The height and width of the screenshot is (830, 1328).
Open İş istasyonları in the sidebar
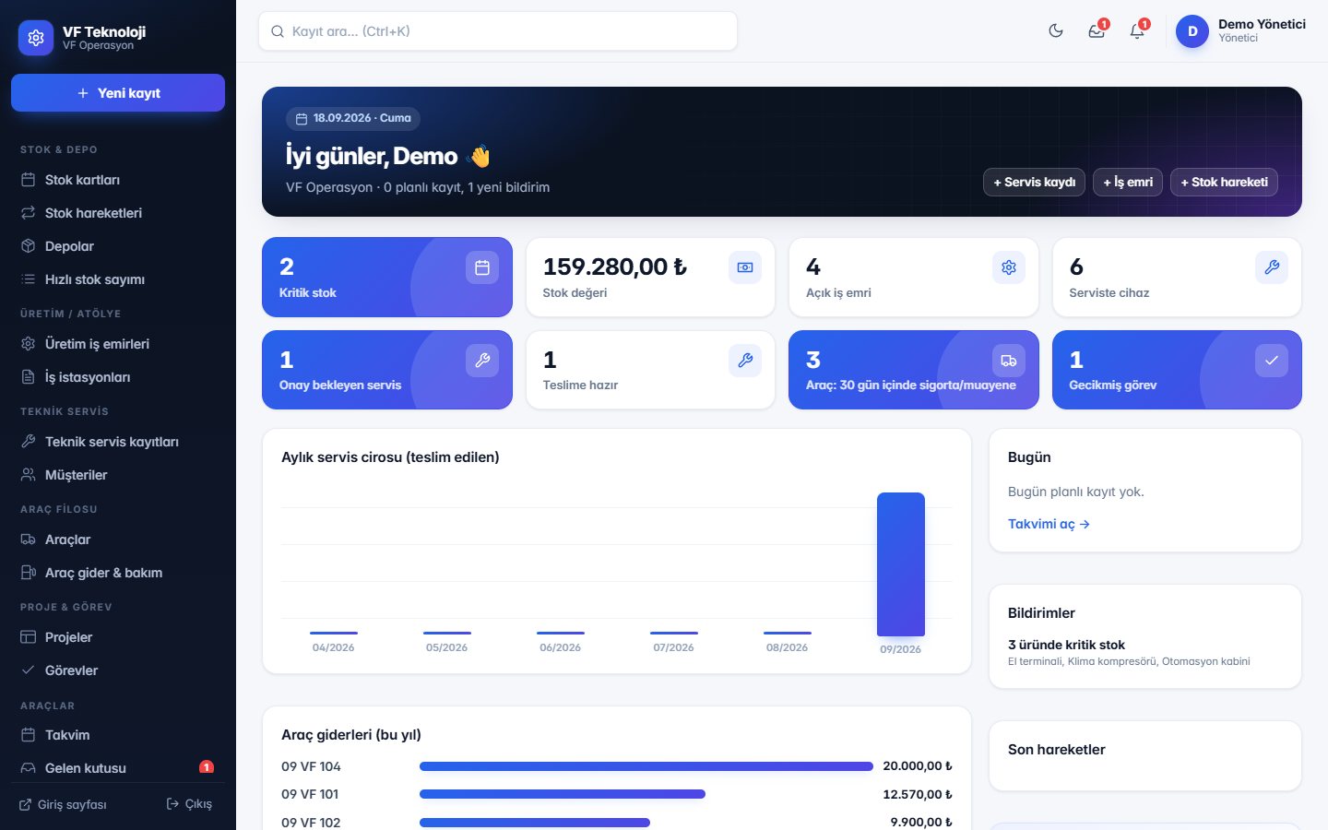[x=118, y=377]
